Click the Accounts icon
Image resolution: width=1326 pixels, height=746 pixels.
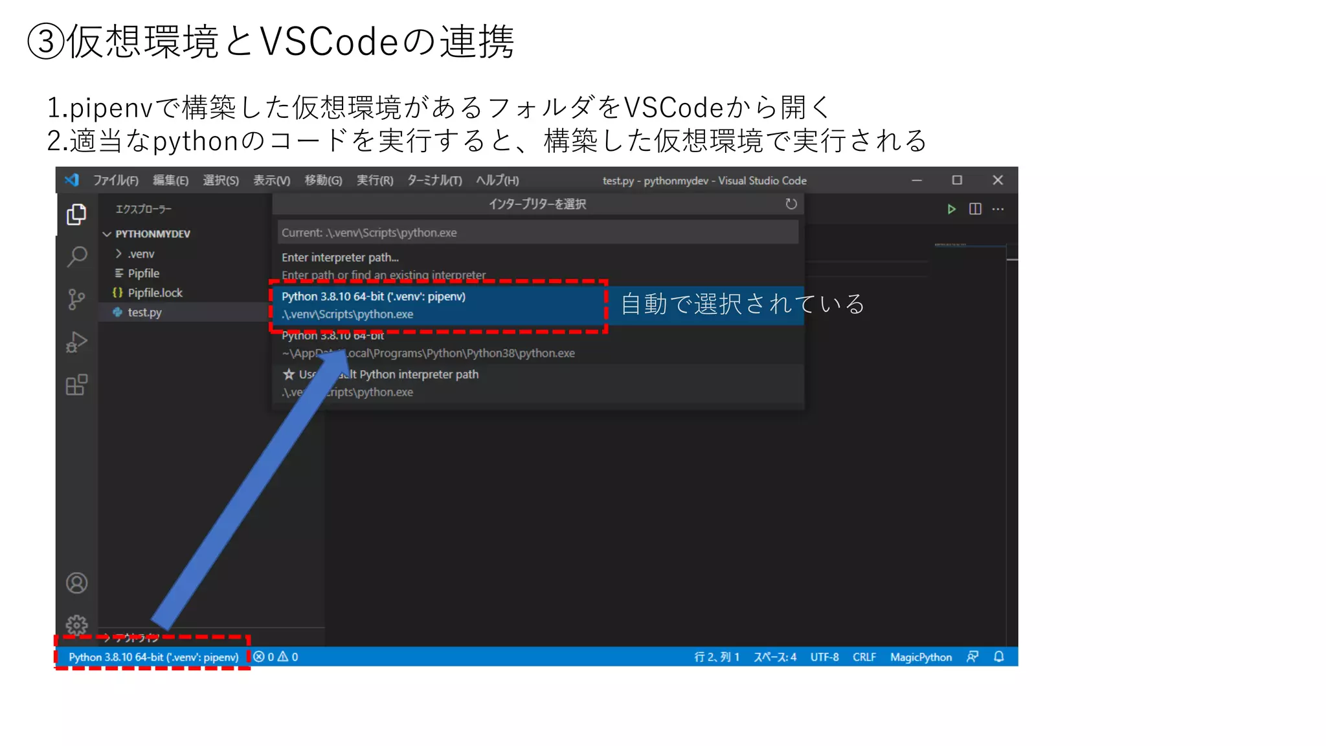click(76, 583)
